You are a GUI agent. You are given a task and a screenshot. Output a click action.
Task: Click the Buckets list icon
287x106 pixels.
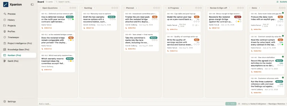tap(278, 2)
